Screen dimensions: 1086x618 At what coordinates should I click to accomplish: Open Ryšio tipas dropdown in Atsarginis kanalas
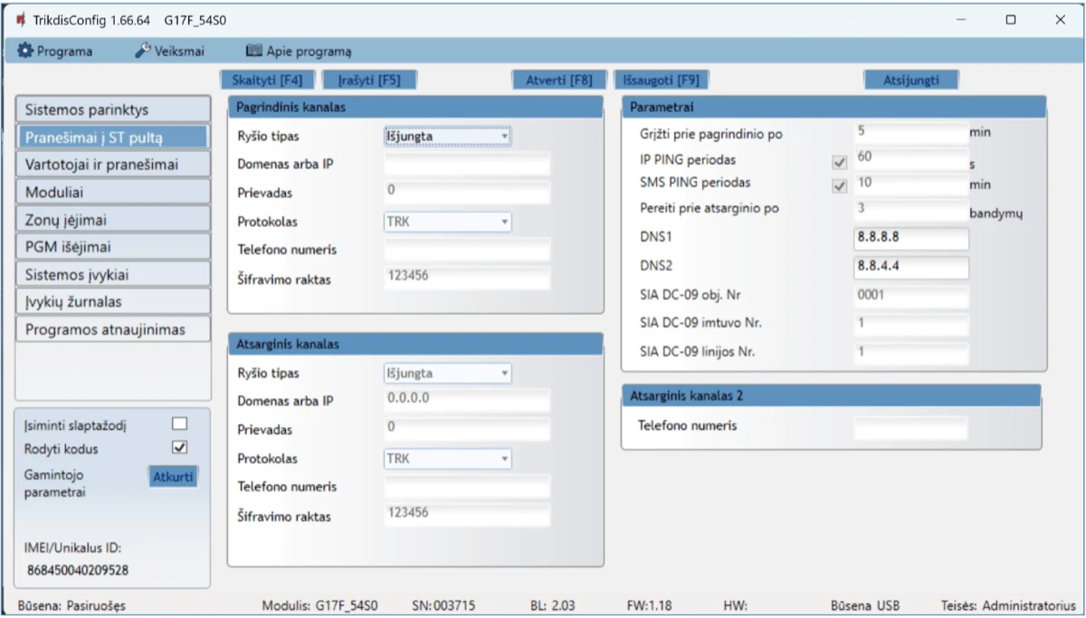pyautogui.click(x=447, y=373)
